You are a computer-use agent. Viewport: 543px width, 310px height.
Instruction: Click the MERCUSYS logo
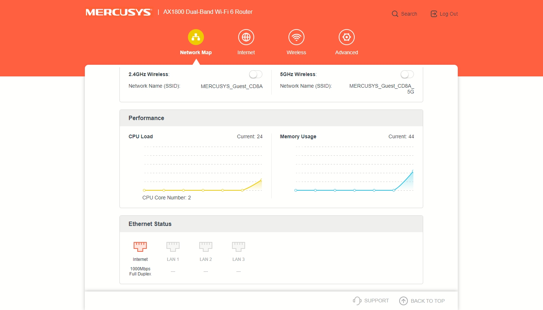(x=118, y=12)
